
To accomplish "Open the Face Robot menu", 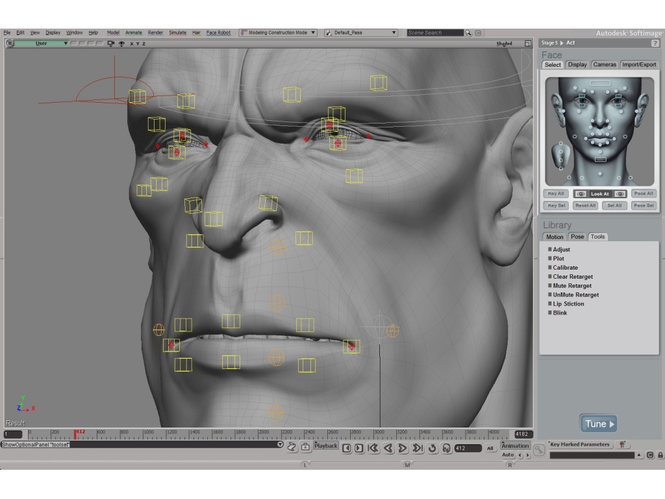I will [218, 32].
